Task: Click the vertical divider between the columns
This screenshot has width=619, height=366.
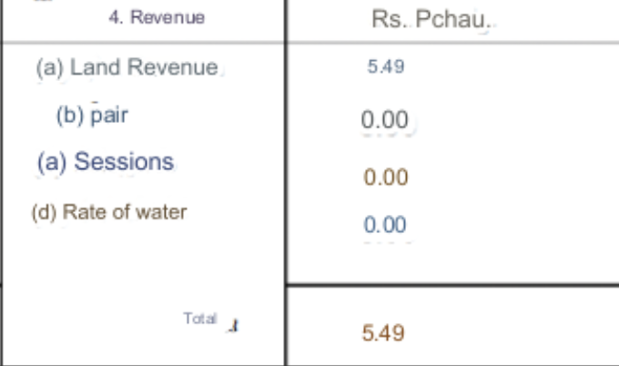Action: tap(286, 182)
